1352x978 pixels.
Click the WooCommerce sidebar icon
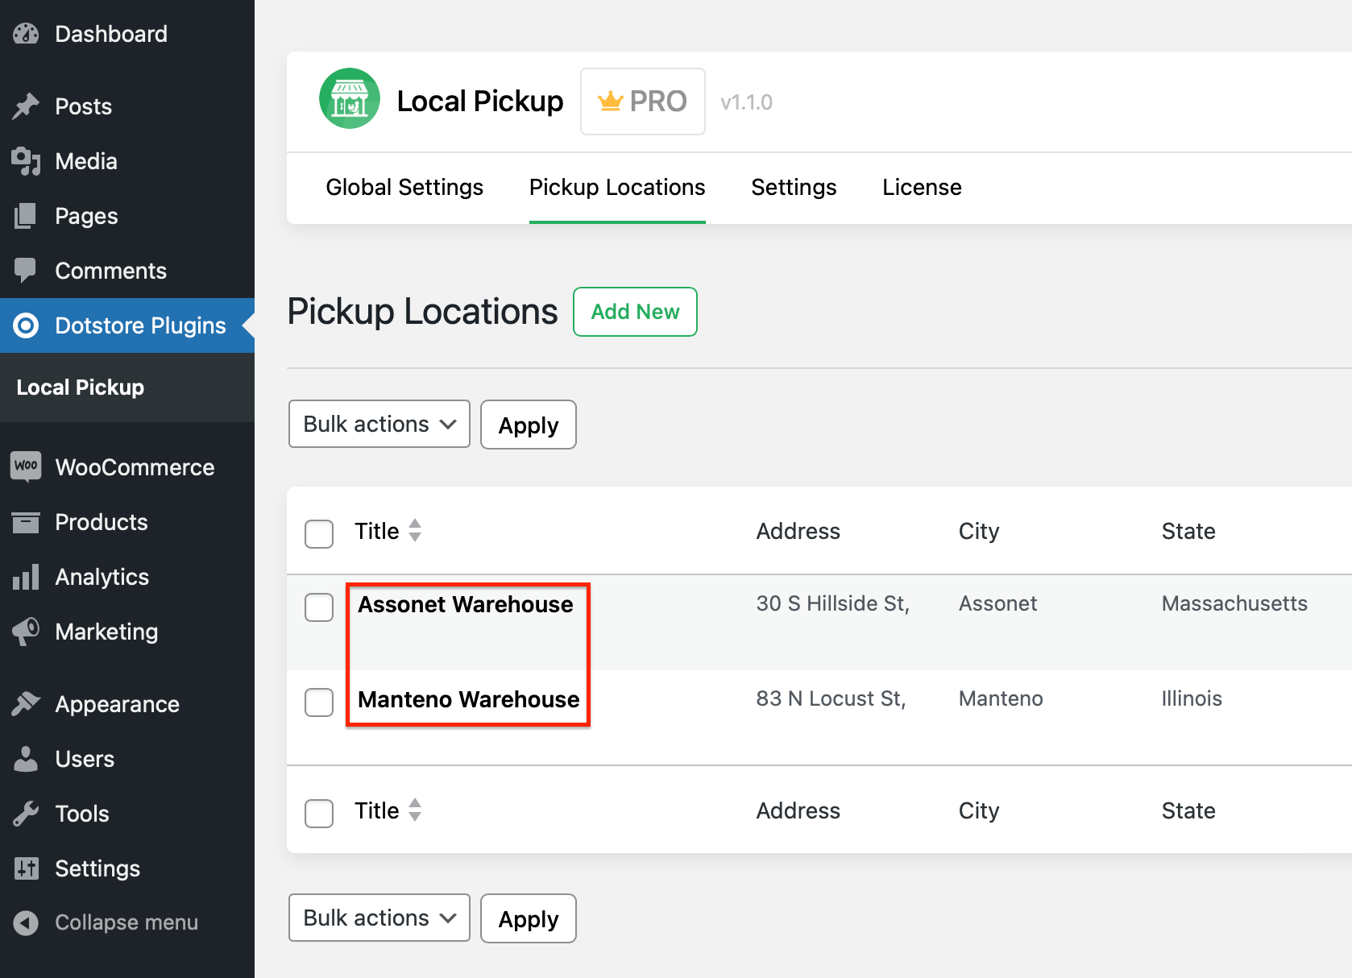tap(27, 466)
